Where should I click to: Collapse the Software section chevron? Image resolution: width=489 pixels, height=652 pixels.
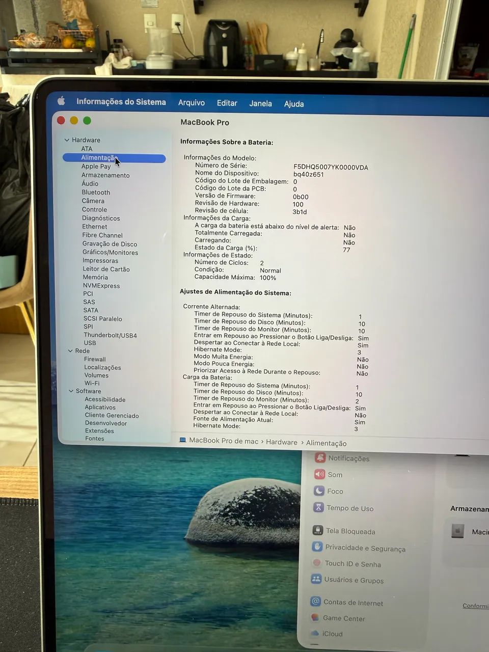click(x=71, y=391)
